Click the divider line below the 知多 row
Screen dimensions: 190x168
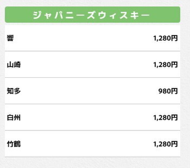tap(93, 104)
